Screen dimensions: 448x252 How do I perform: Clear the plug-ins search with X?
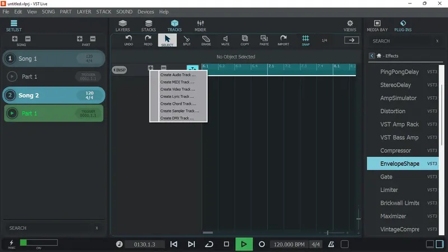pyautogui.click(x=437, y=41)
